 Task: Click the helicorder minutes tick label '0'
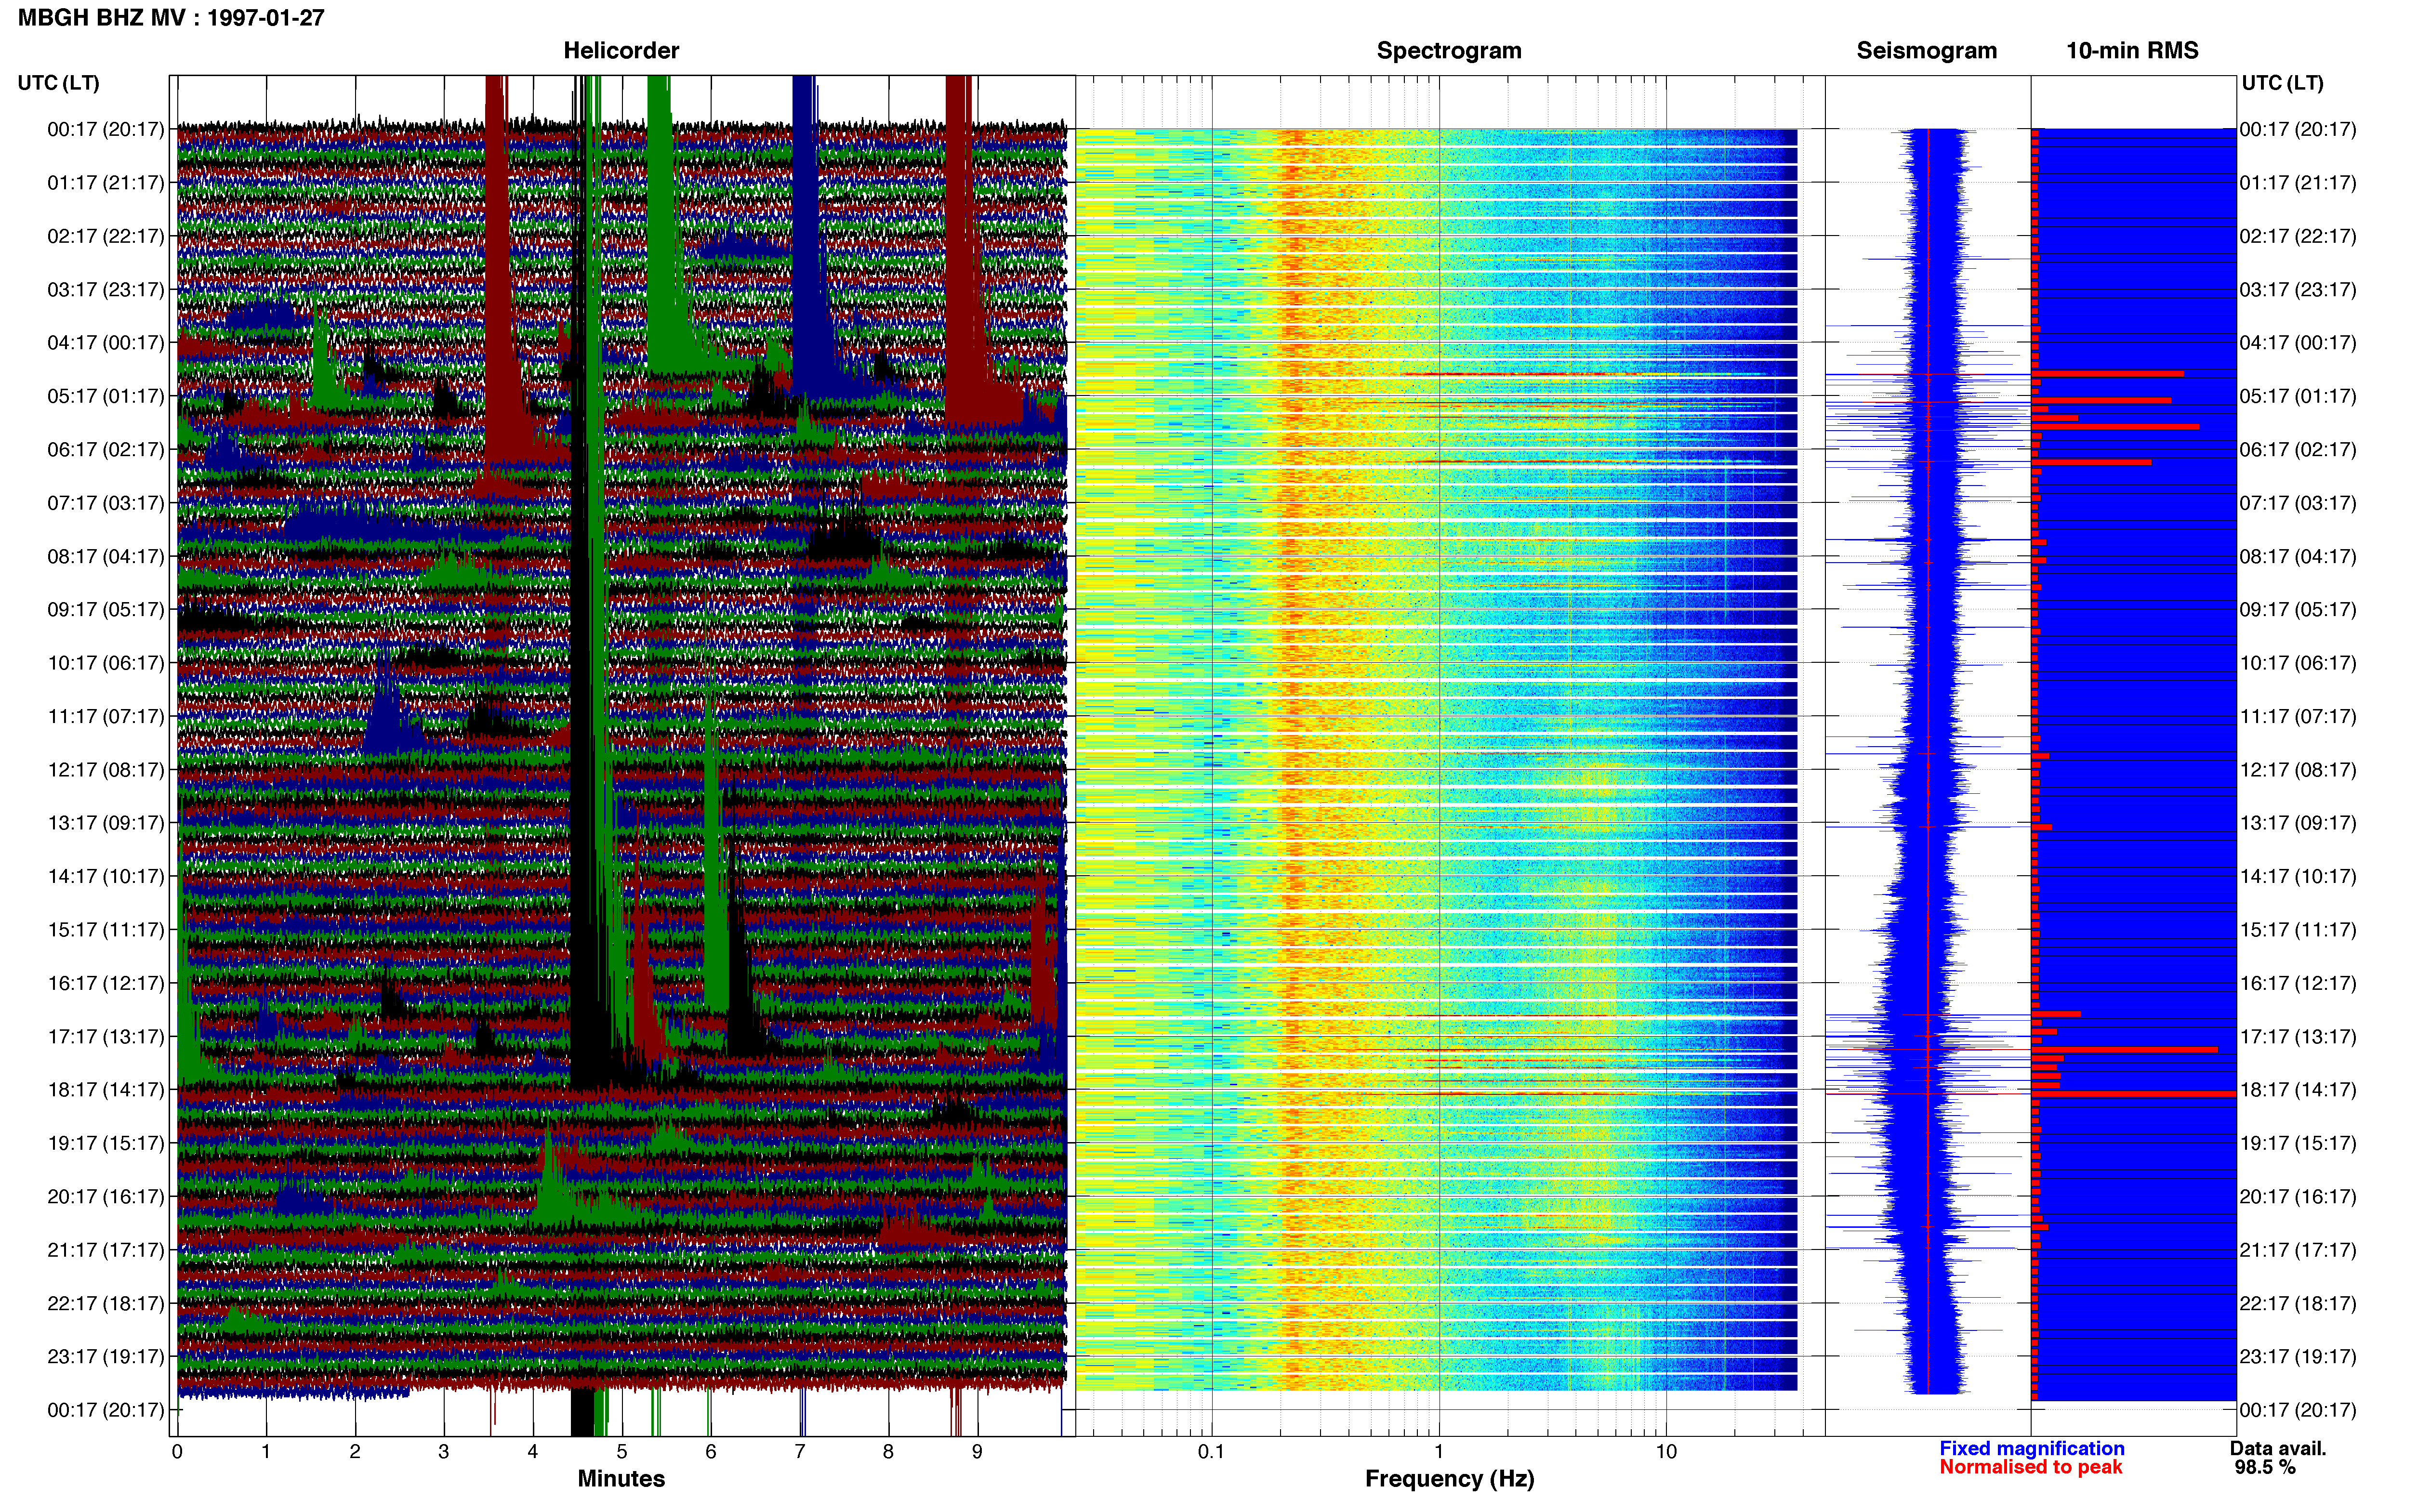pyautogui.click(x=177, y=1452)
